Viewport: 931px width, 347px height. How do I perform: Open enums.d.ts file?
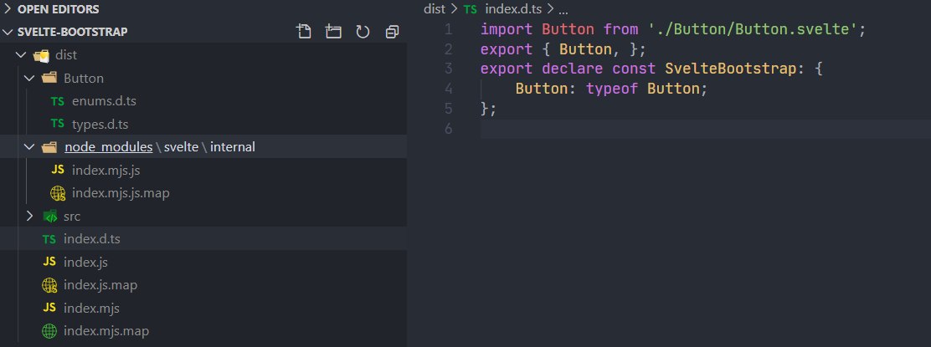point(104,101)
